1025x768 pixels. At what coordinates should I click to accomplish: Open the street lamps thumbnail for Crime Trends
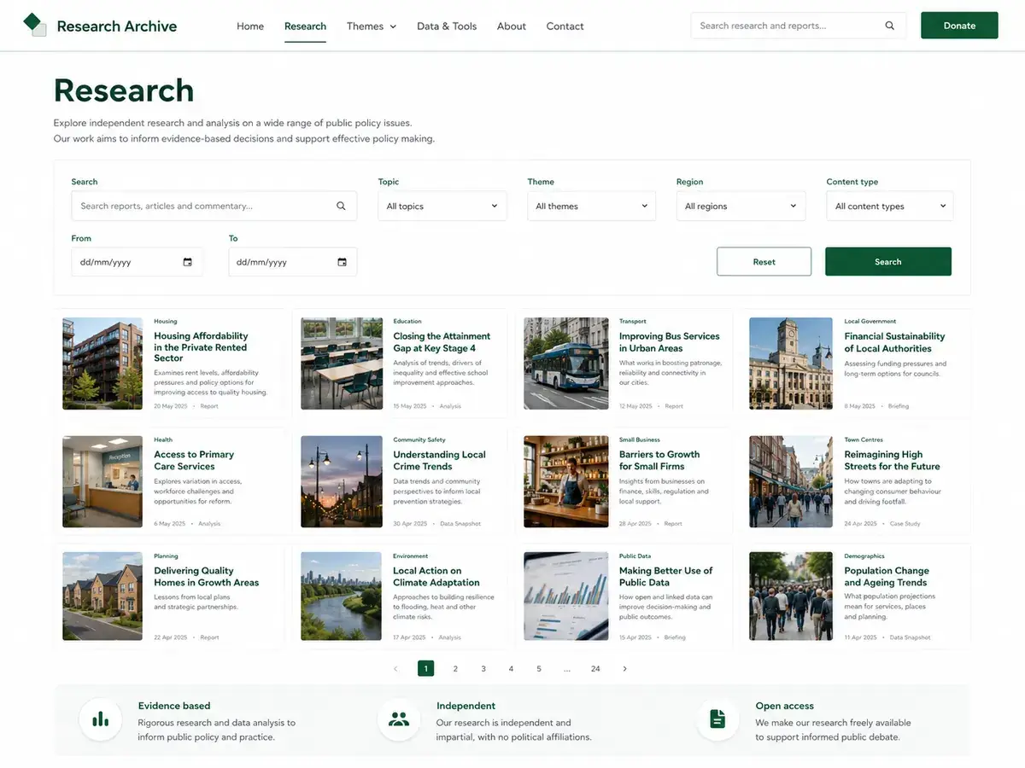click(342, 481)
